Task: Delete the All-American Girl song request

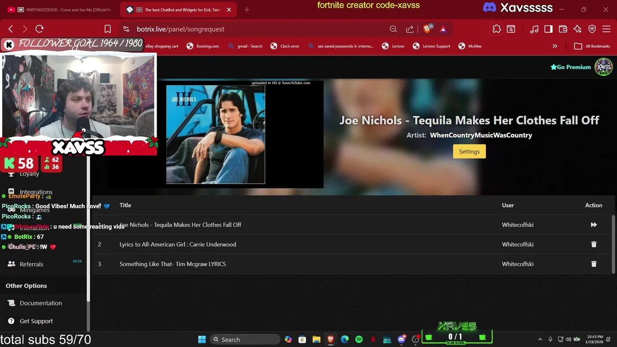Action: (593, 244)
